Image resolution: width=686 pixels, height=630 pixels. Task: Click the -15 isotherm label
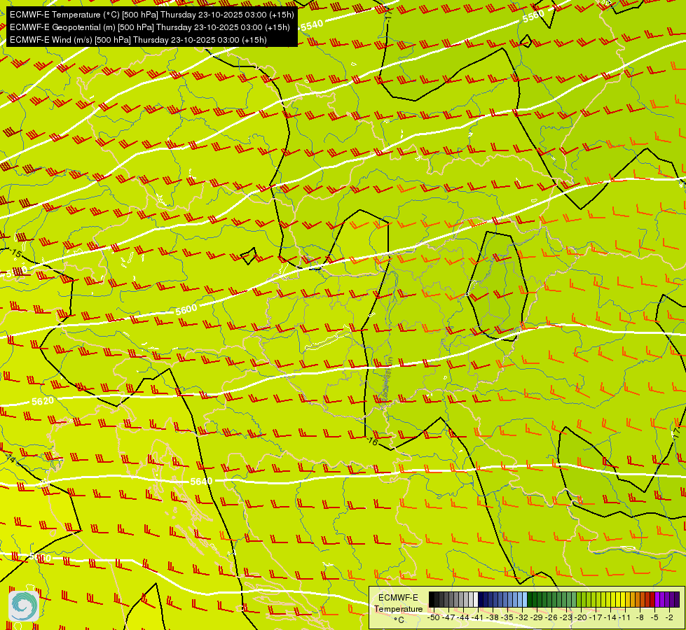[x=15, y=253]
